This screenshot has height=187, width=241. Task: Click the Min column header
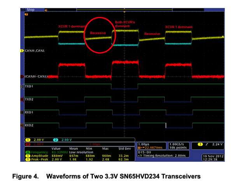point(89,149)
